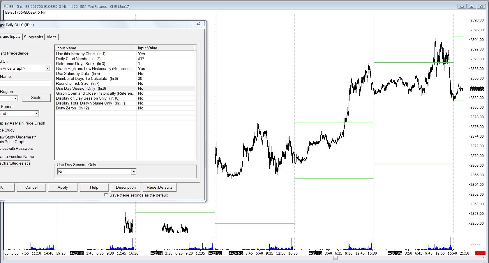
Task: Toggle Display As Main Price Graph option
Action: tap(22, 123)
